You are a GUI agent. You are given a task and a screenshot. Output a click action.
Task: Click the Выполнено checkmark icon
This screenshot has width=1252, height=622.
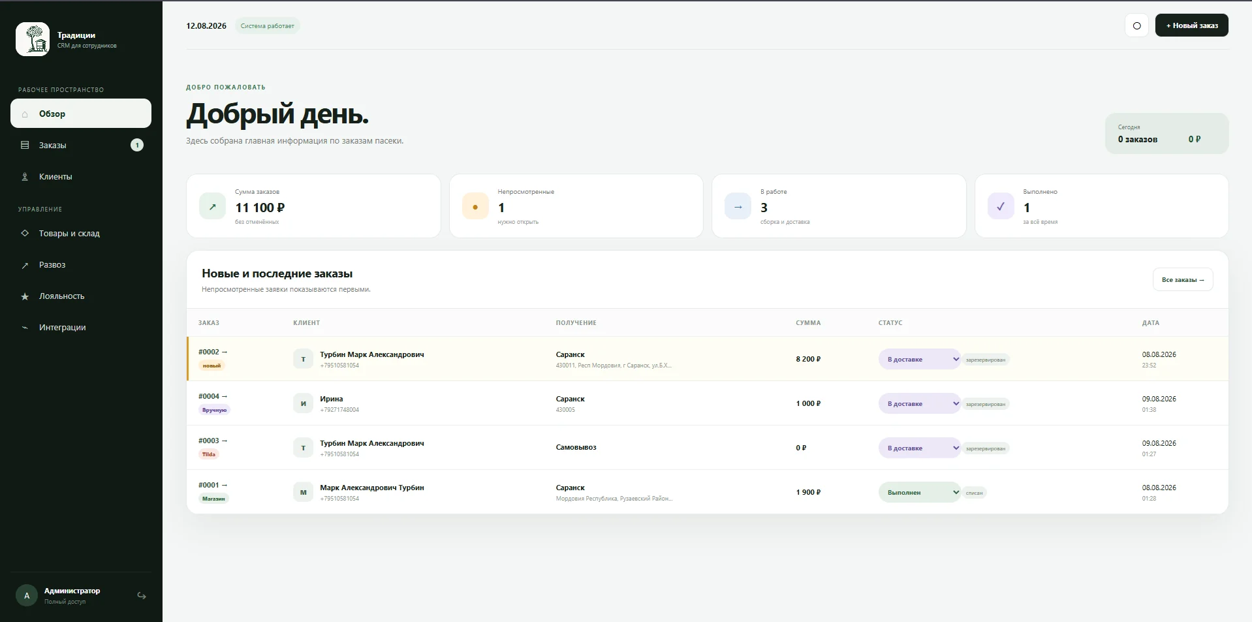click(1001, 206)
